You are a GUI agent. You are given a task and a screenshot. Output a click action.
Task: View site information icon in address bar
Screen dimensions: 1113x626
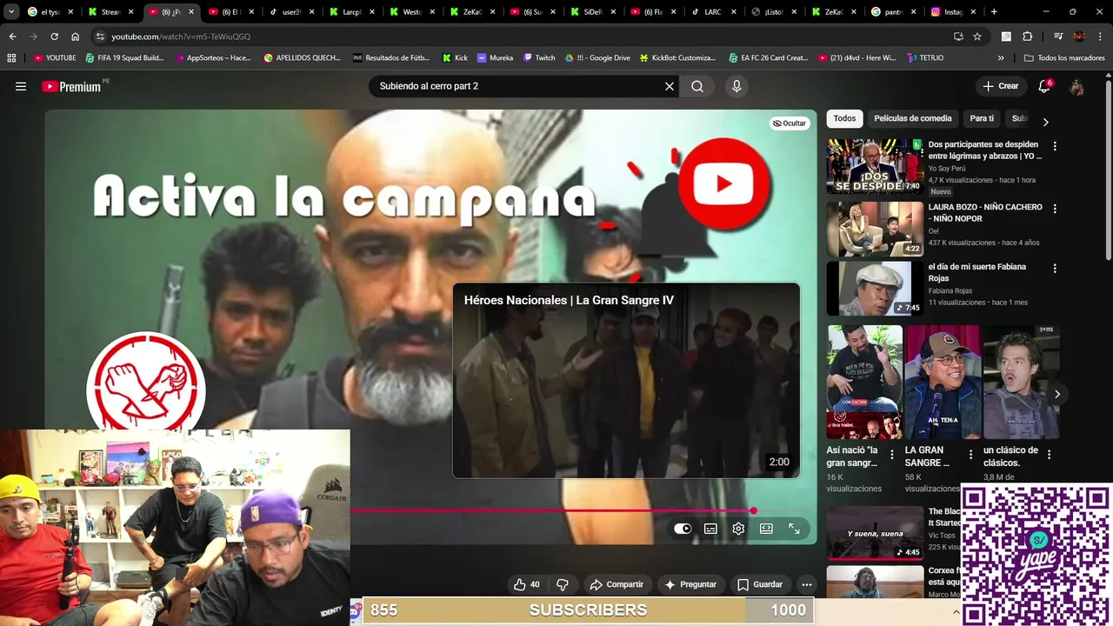(100, 37)
